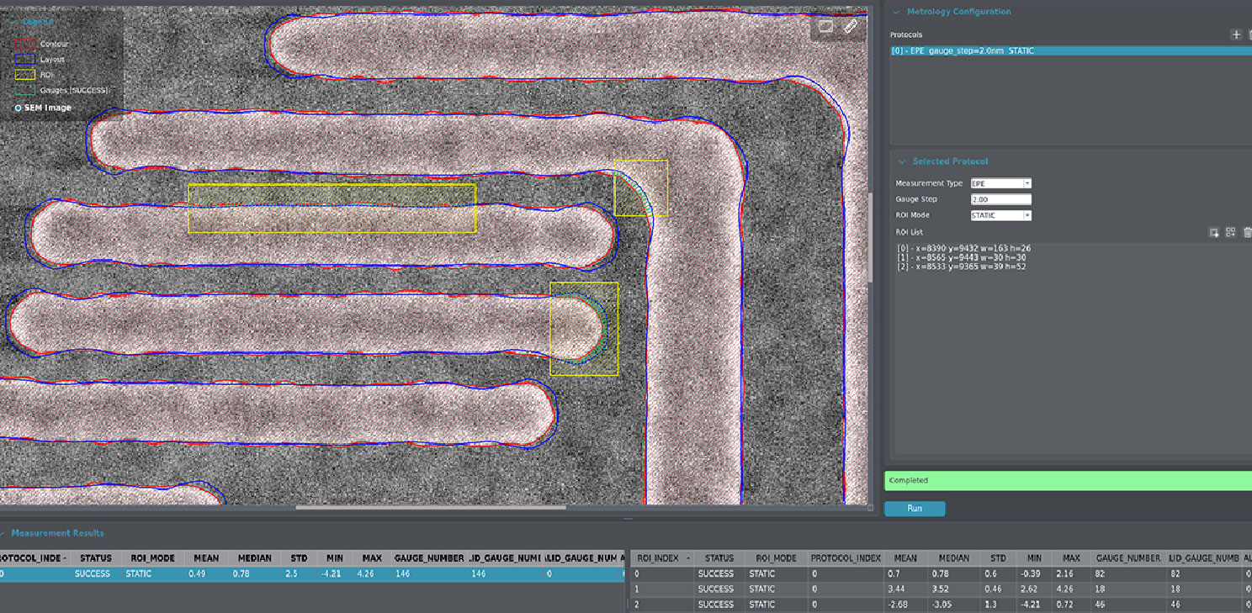The width and height of the screenshot is (1252, 613).
Task: Collapse the Selected Protocol section
Action: tap(902, 161)
